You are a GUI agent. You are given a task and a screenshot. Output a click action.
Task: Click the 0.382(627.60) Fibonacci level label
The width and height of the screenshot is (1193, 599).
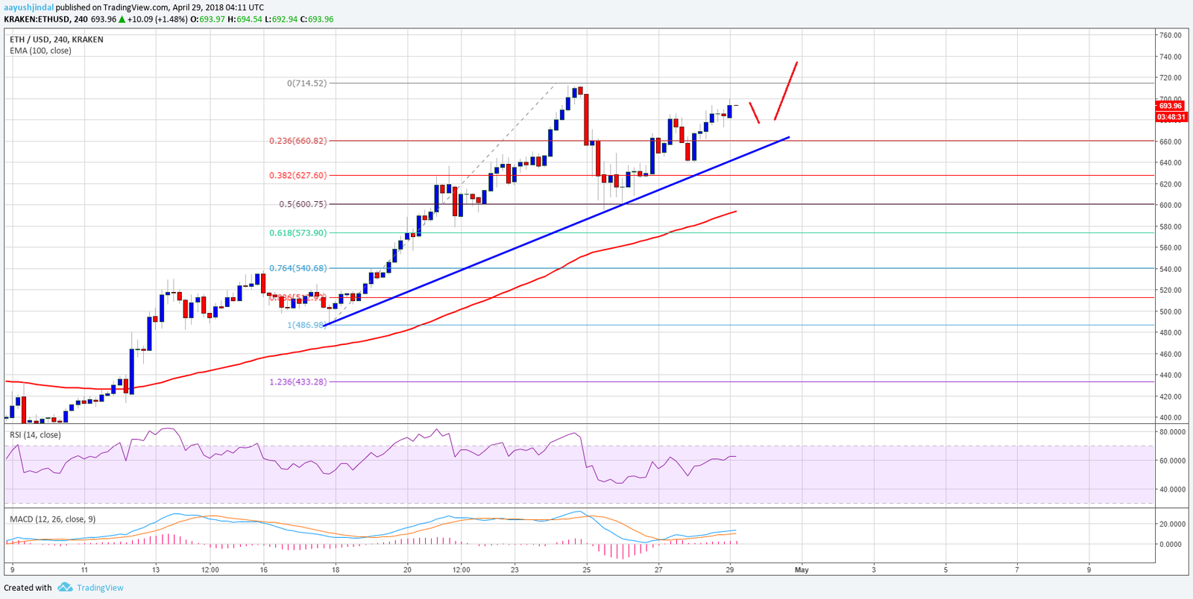pos(298,176)
